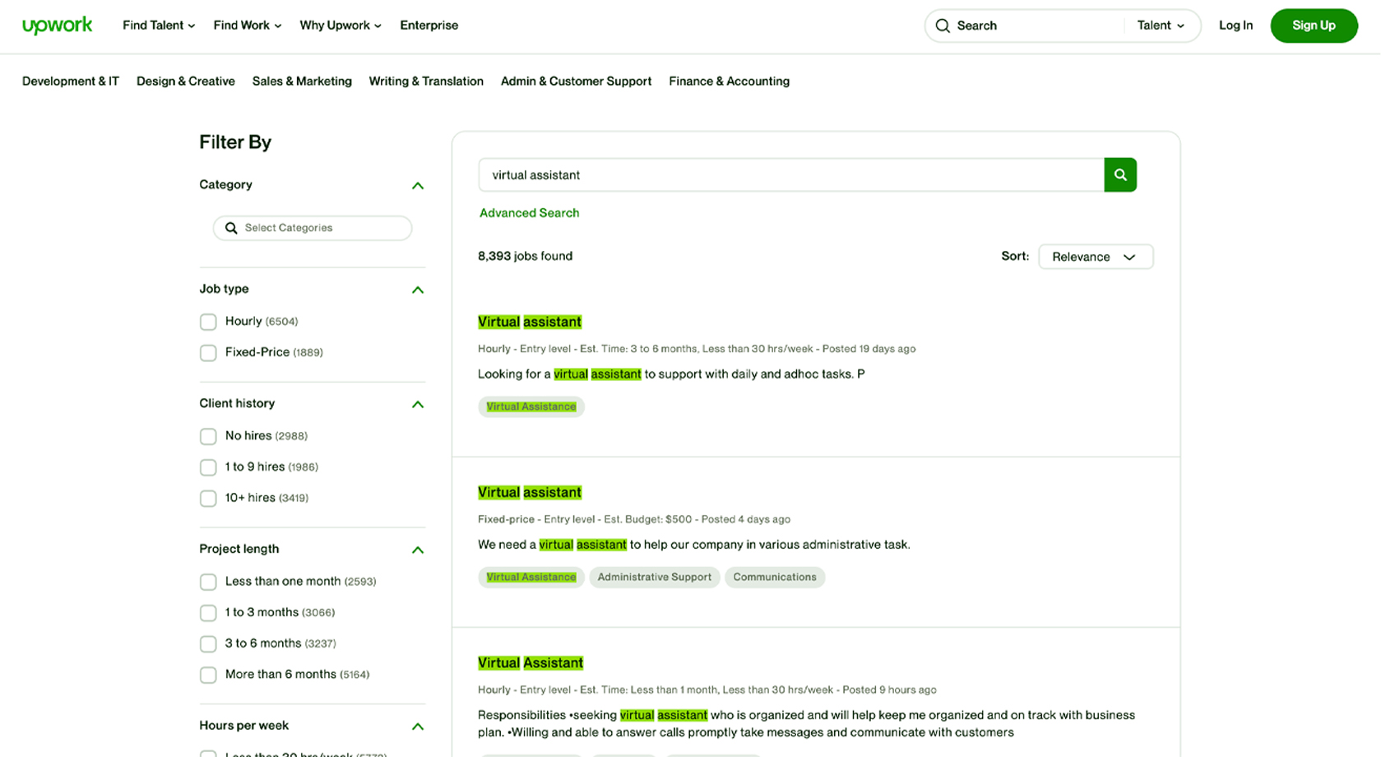Collapse the Category filter section
Viewport: 1381px width, 757px height.
pyautogui.click(x=417, y=186)
